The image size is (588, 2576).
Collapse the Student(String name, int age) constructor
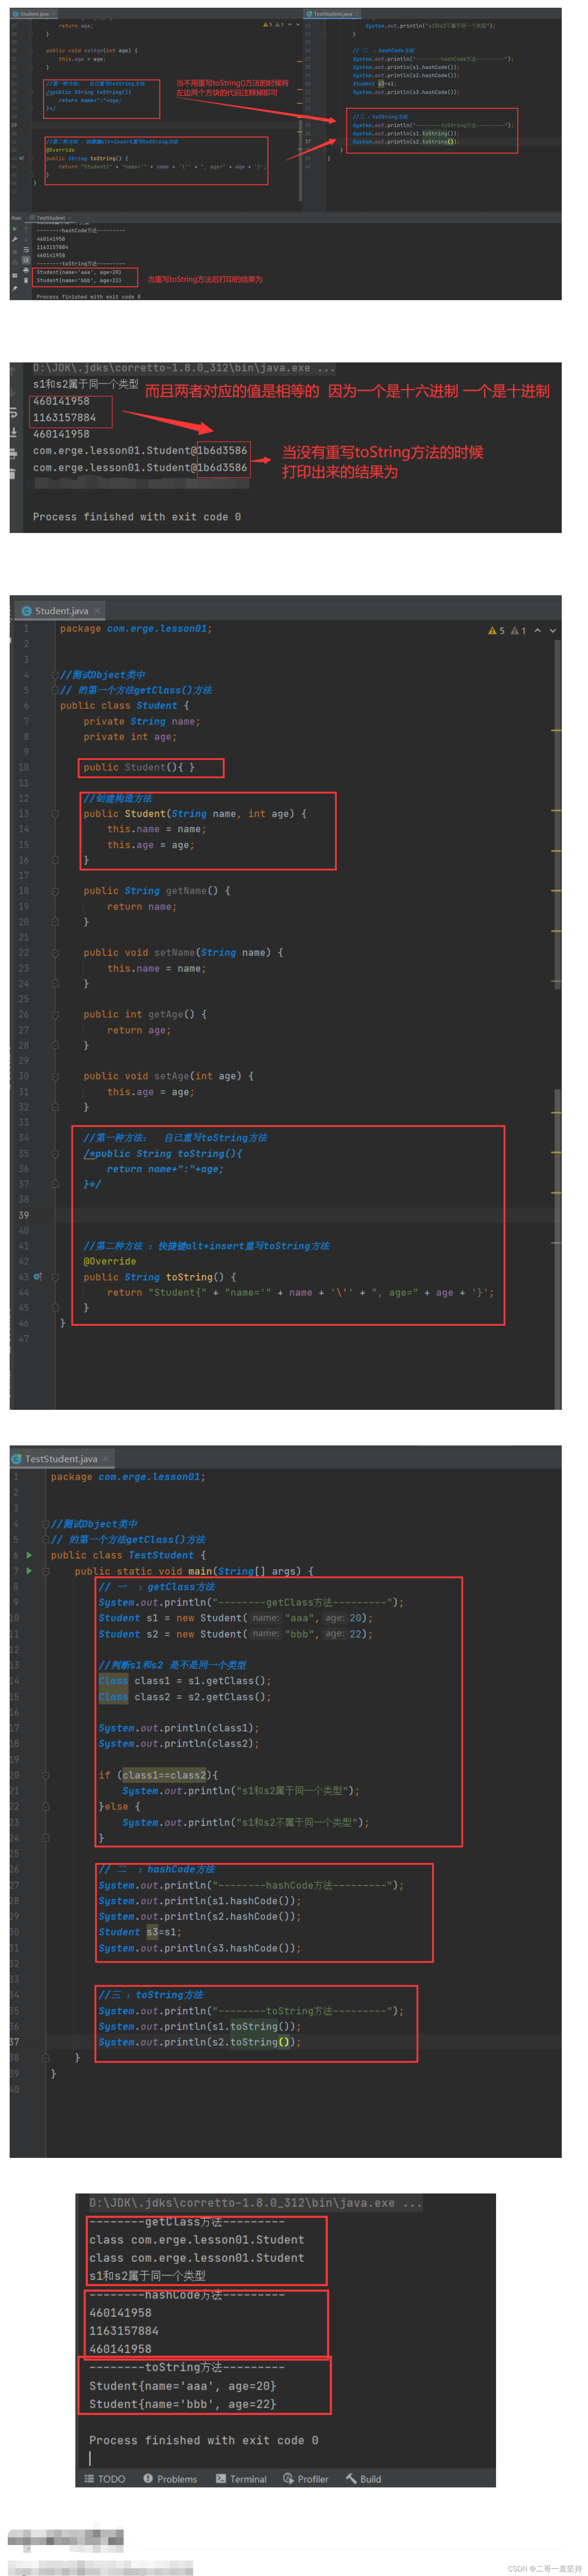[x=55, y=814]
